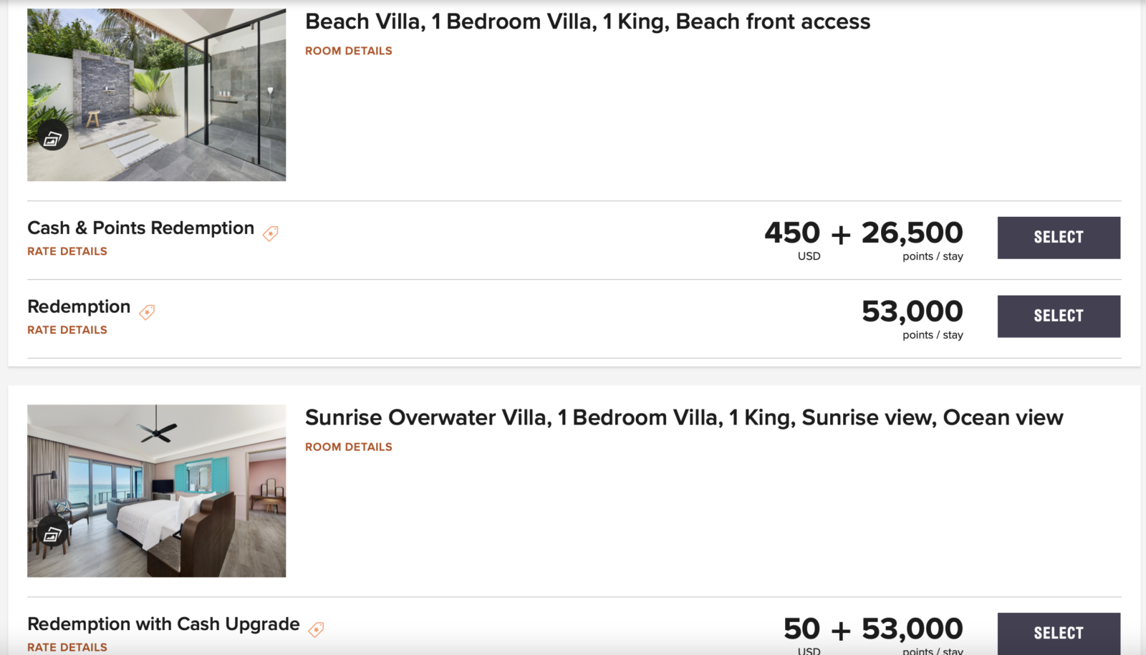Select the 50 USD + 53,000 points rate

[1058, 633]
